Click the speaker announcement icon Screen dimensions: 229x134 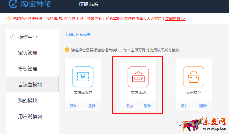point(8,19)
